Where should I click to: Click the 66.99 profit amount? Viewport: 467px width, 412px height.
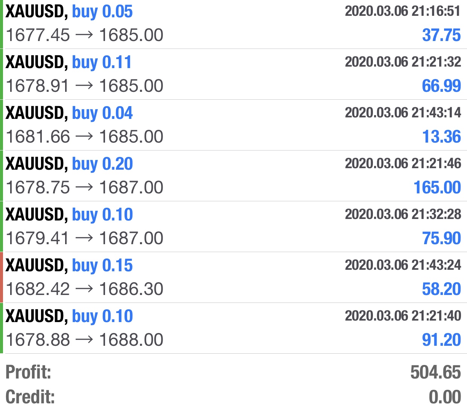click(441, 86)
